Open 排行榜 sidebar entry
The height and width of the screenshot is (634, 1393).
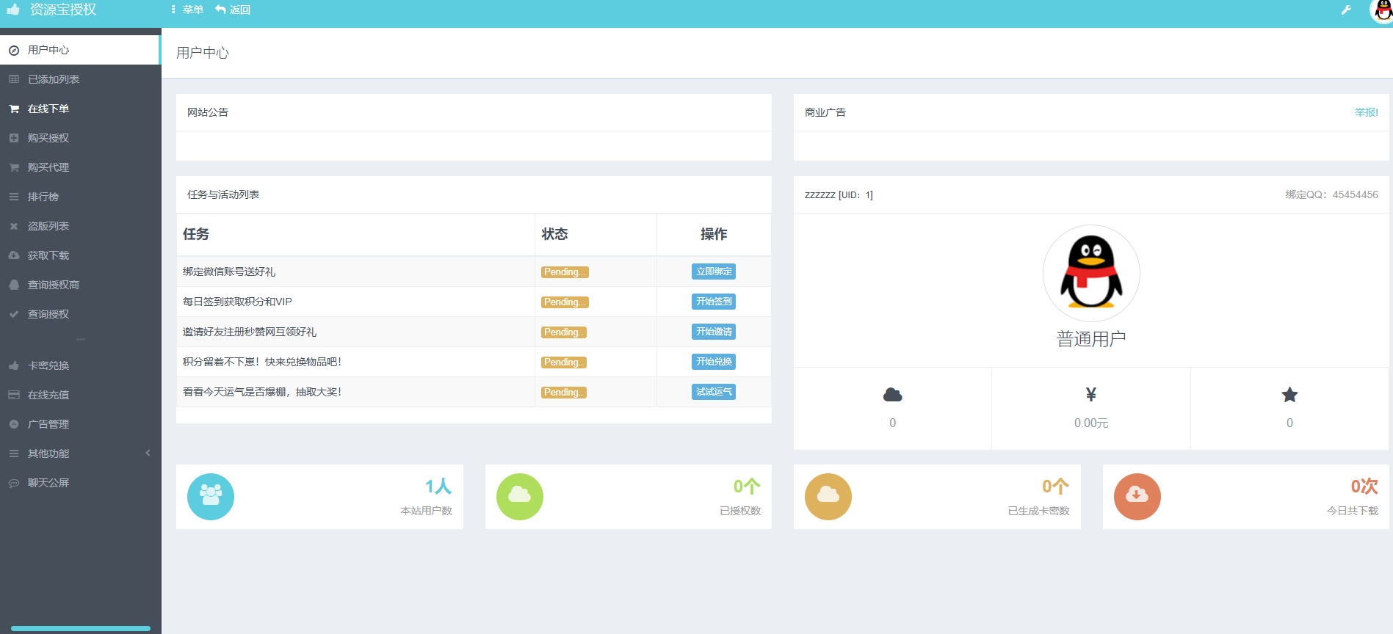tap(81, 197)
